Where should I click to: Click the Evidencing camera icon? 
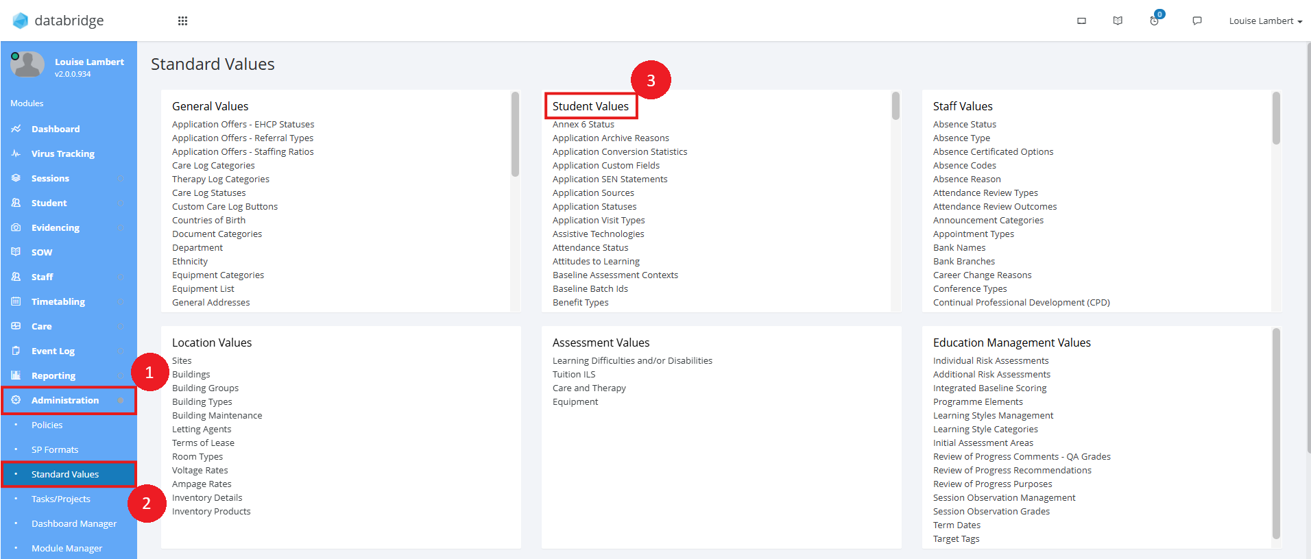pos(16,227)
